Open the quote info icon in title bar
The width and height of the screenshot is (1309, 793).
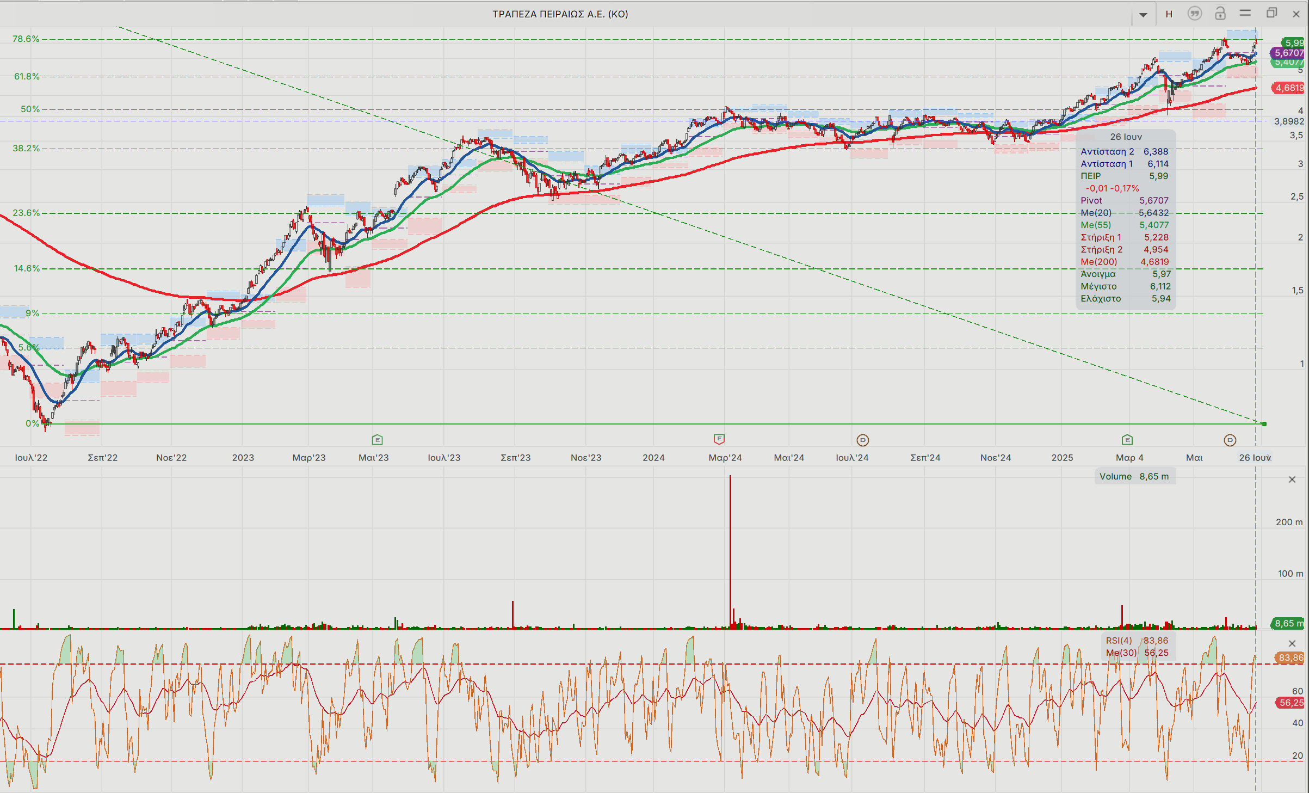click(1195, 14)
